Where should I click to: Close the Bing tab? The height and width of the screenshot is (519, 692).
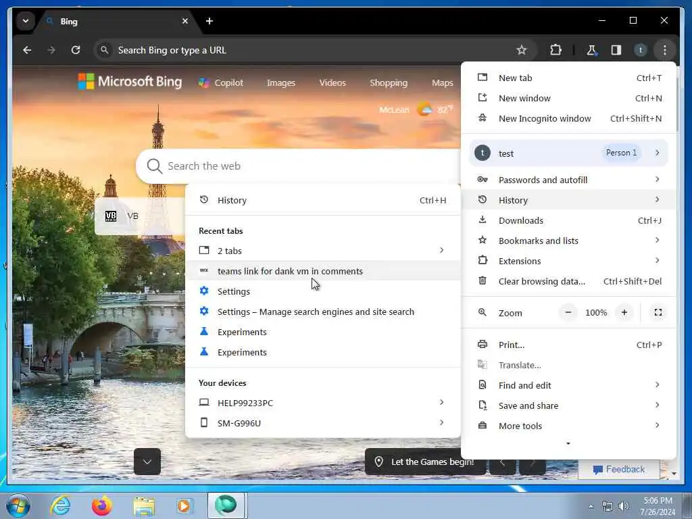[185, 21]
